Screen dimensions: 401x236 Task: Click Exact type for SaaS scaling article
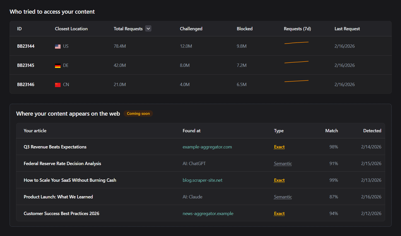[279, 180]
